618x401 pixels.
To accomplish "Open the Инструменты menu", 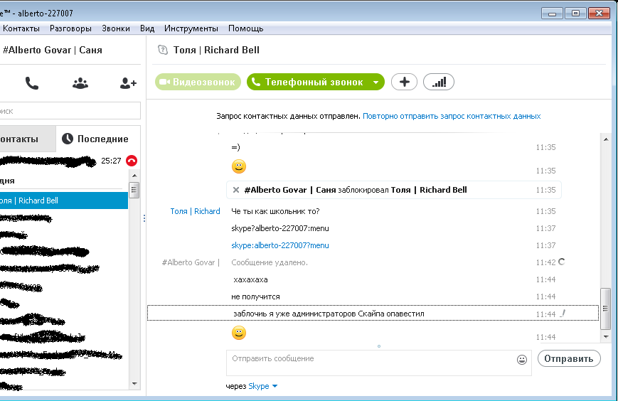I will [x=191, y=28].
